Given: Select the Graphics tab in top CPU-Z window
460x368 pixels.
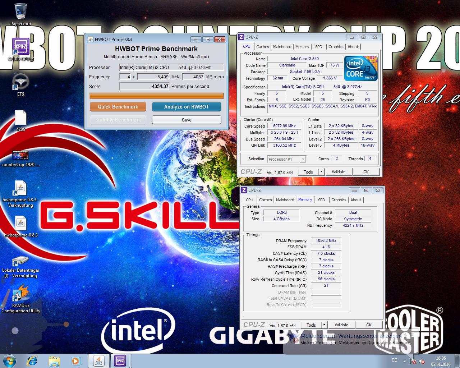Looking at the screenshot, I should tap(336, 47).
